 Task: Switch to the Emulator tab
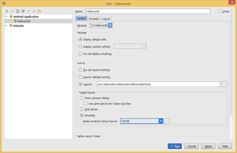pyautogui.click(x=94, y=19)
